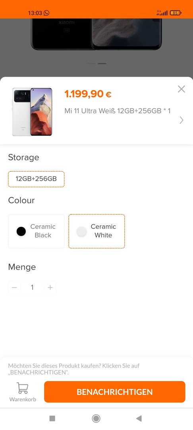Tap the Android home circle button
The width and height of the screenshot is (193, 430).
tap(96, 418)
